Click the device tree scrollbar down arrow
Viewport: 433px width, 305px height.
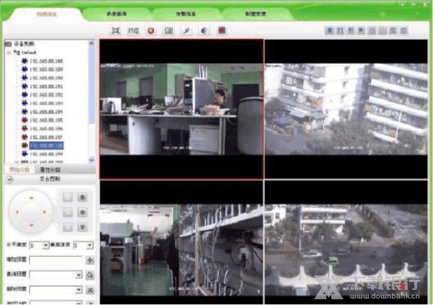[x=92, y=159]
